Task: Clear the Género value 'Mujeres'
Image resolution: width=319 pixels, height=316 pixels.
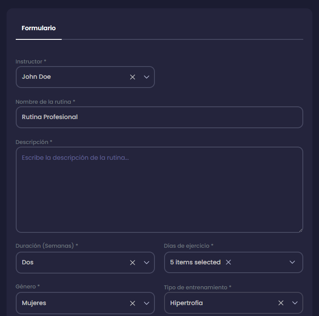Action: point(133,303)
